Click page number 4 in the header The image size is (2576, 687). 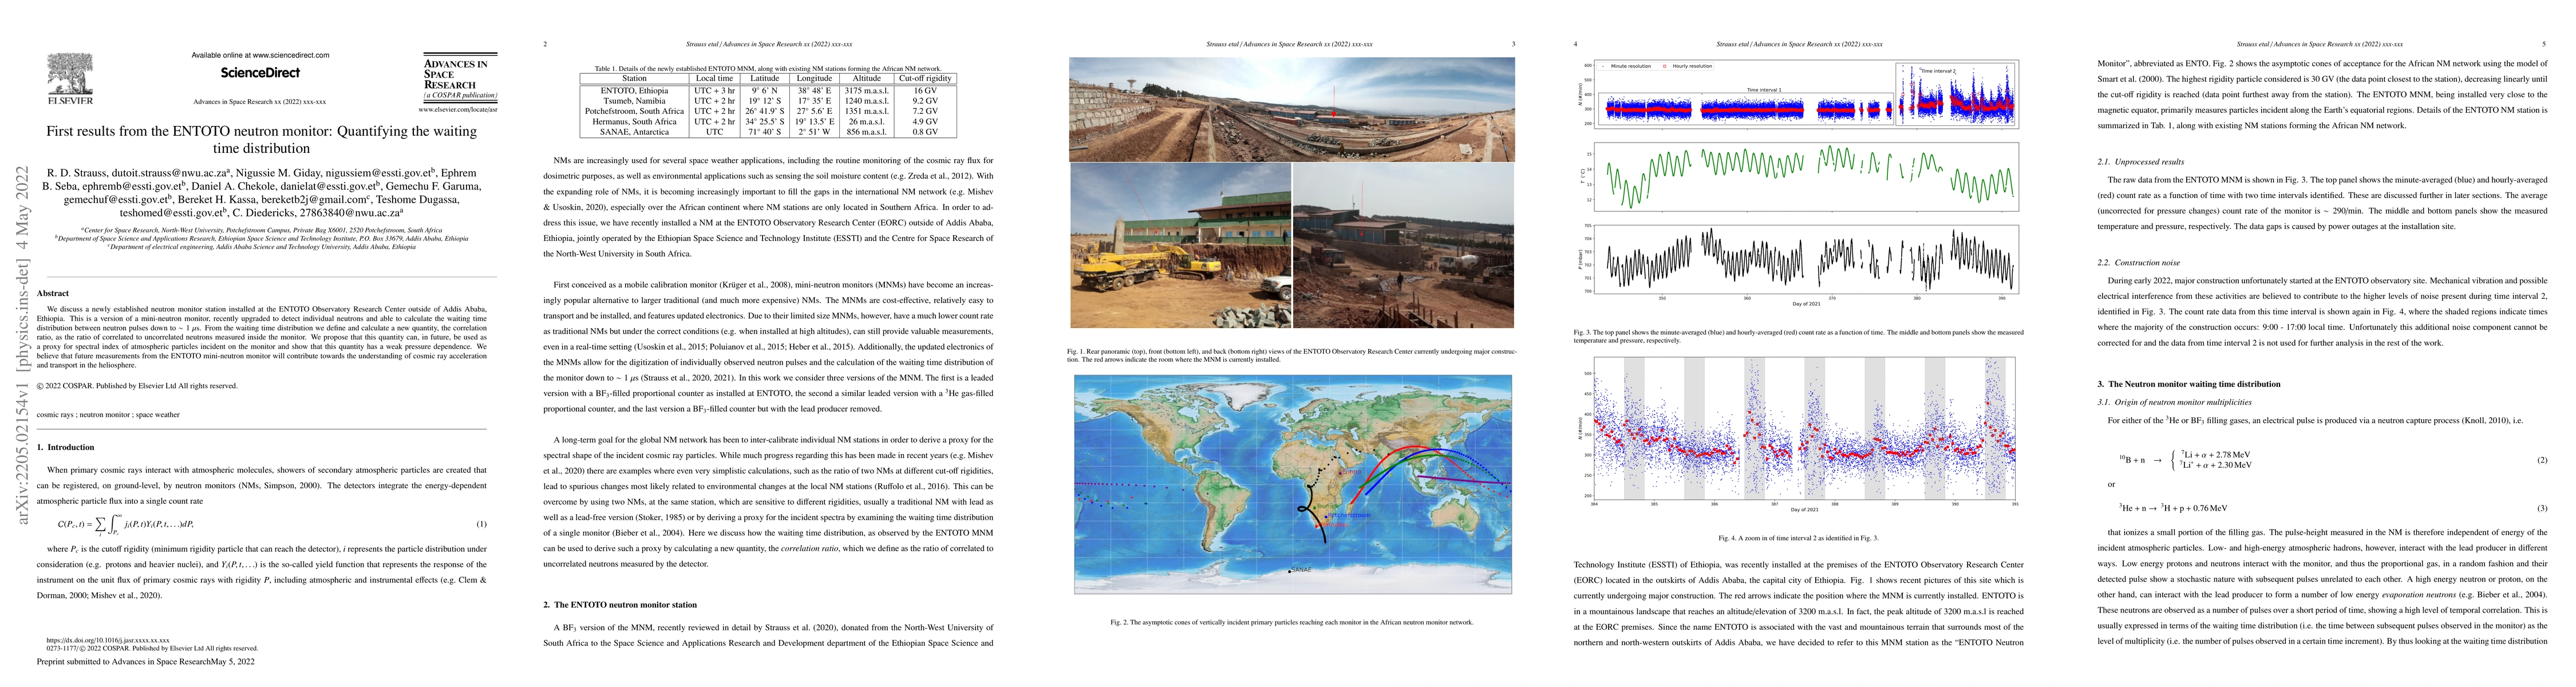(1576, 44)
